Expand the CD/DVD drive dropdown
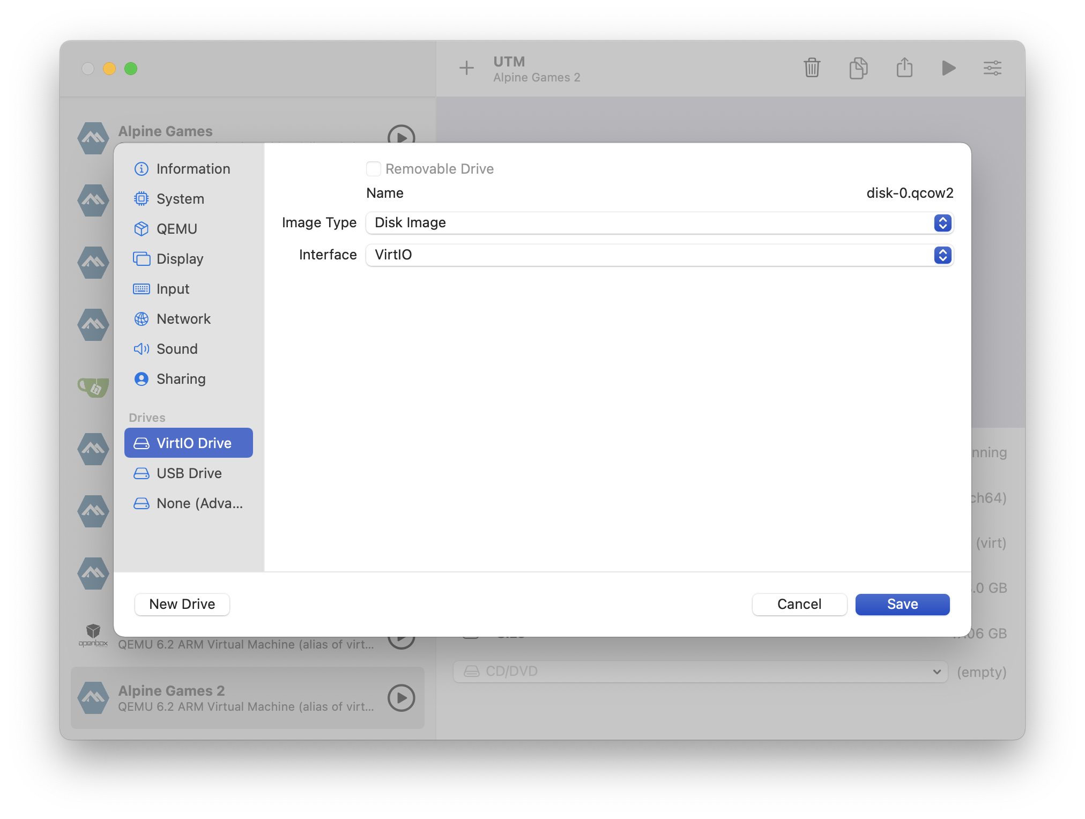 (x=937, y=671)
